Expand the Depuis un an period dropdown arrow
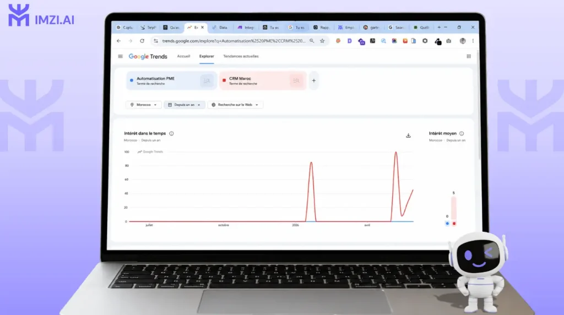This screenshot has height=315, width=564. [198, 105]
